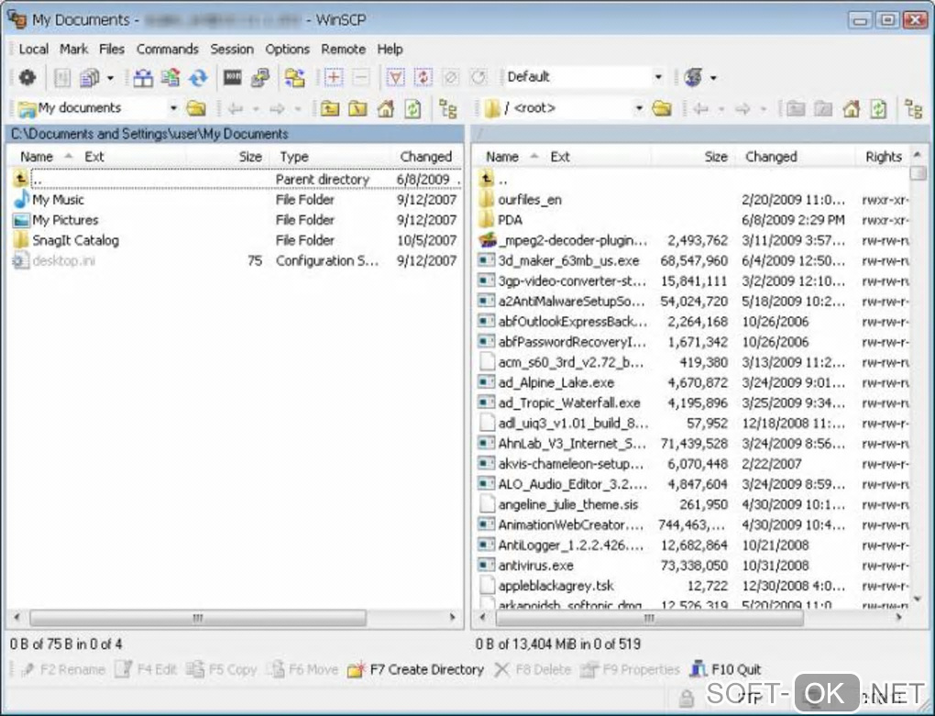
Task: Open the Default transfer settings dropdown
Action: (x=658, y=77)
